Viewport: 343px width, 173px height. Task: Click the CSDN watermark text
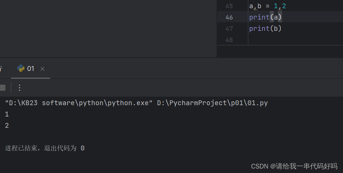pyautogui.click(x=294, y=166)
